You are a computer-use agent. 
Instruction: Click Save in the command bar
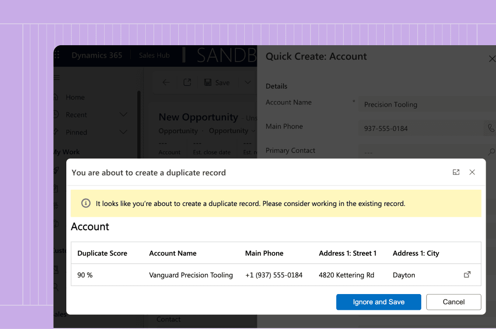pos(217,82)
